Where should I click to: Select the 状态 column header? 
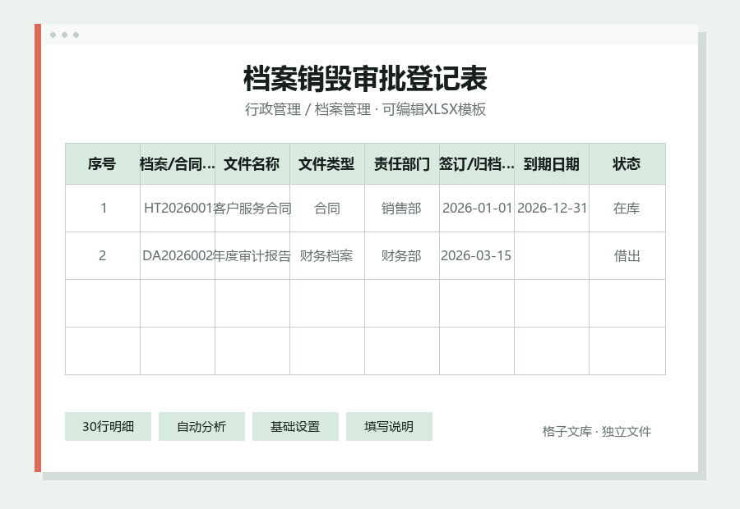tap(627, 164)
